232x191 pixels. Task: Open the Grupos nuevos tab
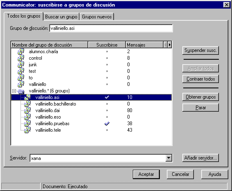[x=97, y=17]
